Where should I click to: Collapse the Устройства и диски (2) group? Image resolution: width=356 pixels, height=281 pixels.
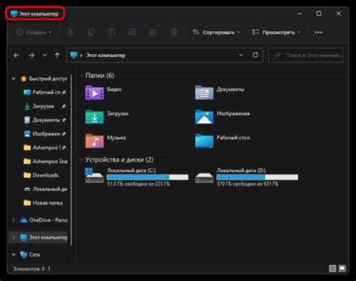click(x=81, y=159)
